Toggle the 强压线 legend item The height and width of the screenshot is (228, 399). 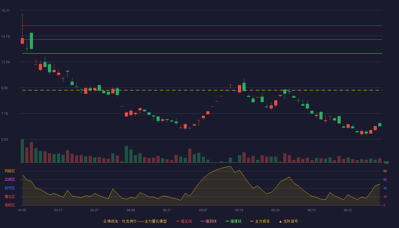184,221
